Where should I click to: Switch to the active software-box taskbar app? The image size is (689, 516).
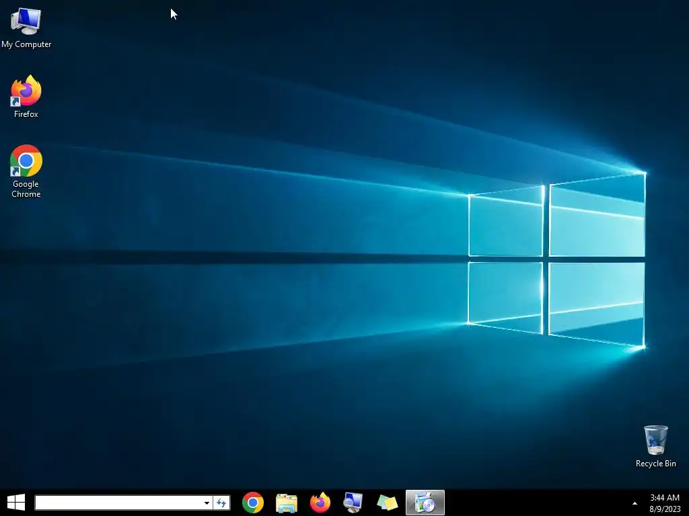[x=425, y=503]
